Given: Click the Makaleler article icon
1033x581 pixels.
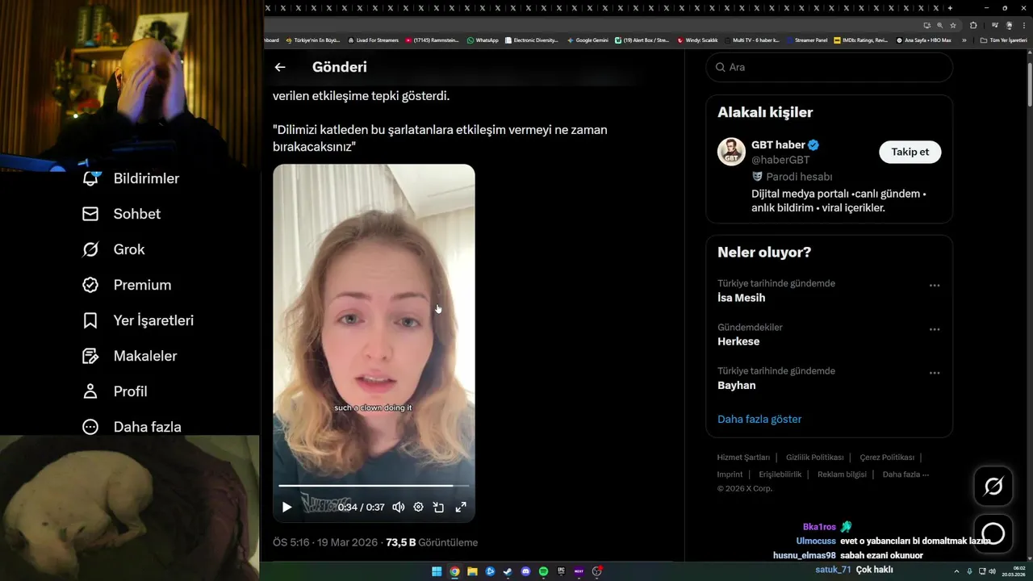Looking at the screenshot, I should tap(90, 356).
